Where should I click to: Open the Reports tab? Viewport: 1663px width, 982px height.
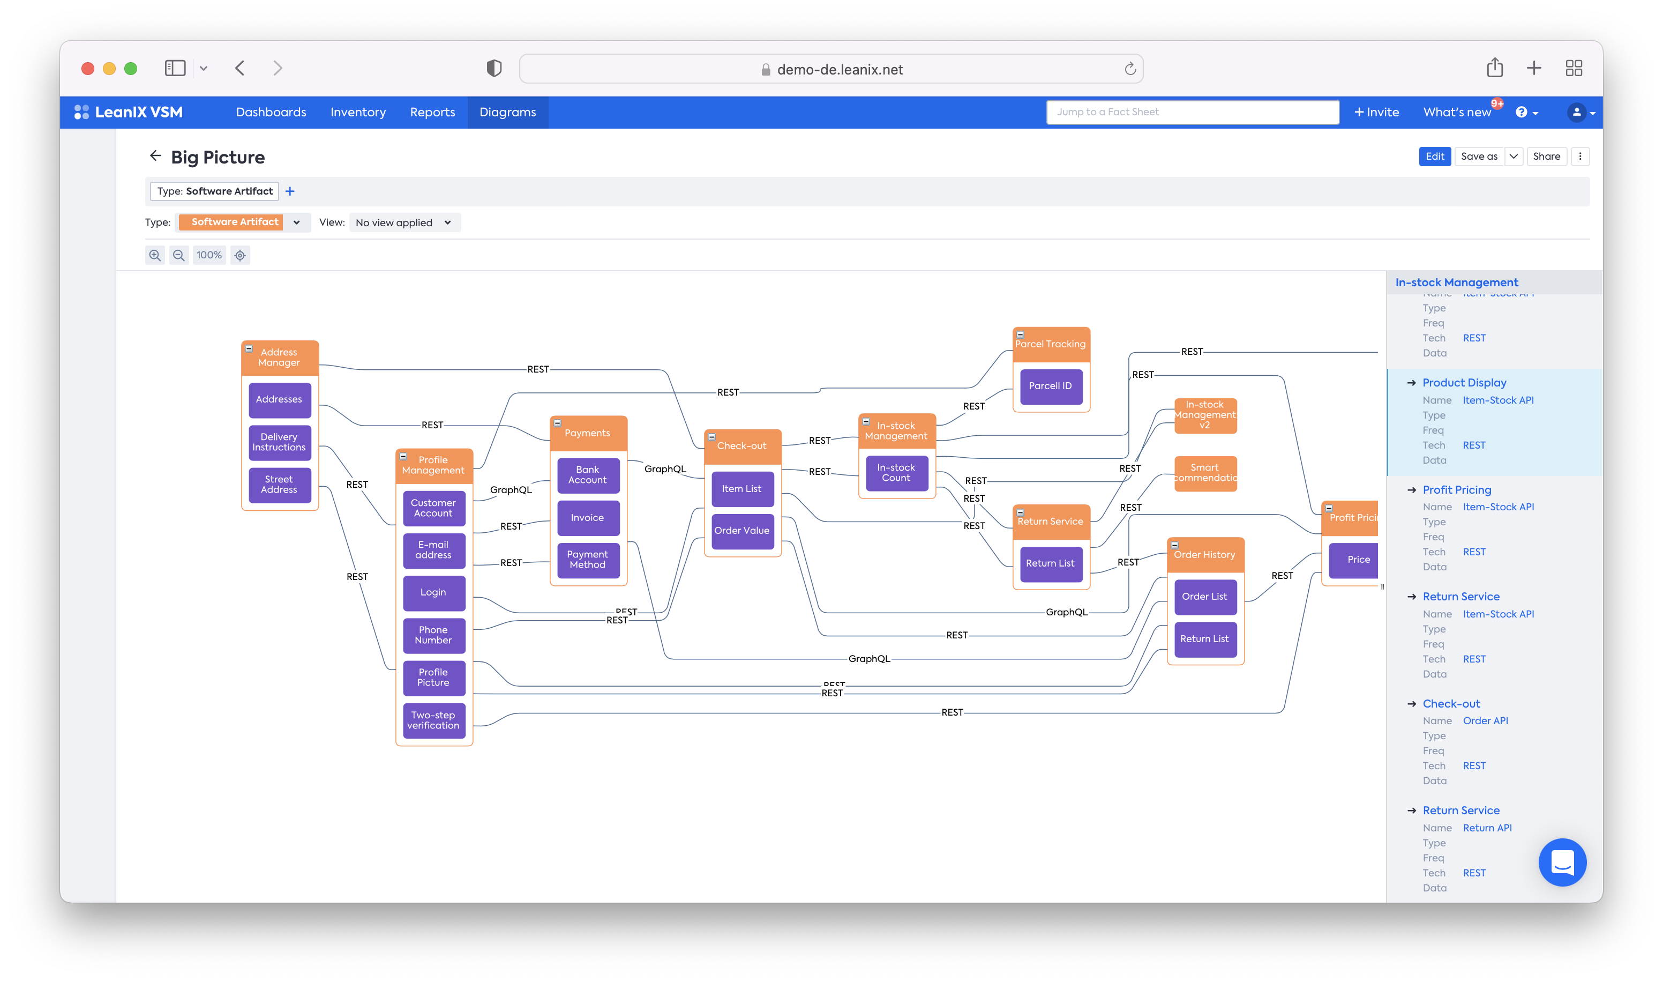tap(432, 113)
